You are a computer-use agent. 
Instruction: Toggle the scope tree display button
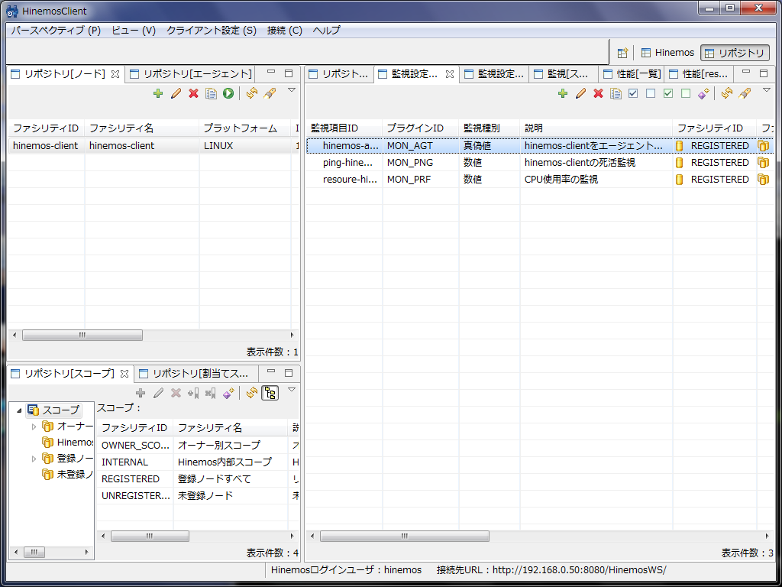click(x=270, y=394)
